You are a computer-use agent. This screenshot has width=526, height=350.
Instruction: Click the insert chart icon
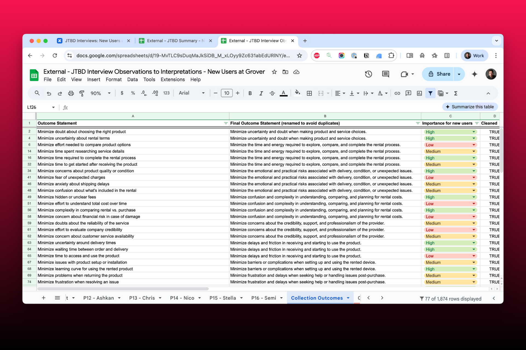point(419,93)
